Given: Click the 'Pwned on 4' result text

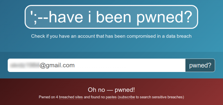Looking at the screenshot, I should (48, 97).
